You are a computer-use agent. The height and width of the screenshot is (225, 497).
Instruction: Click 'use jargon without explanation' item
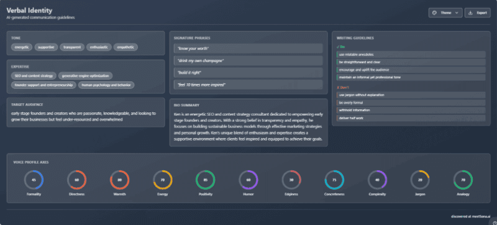click(411, 94)
